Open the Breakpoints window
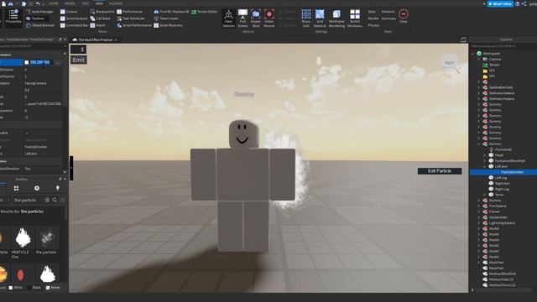Image resolution: width=537 pixels, height=302 pixels. pyautogui.click(x=102, y=12)
